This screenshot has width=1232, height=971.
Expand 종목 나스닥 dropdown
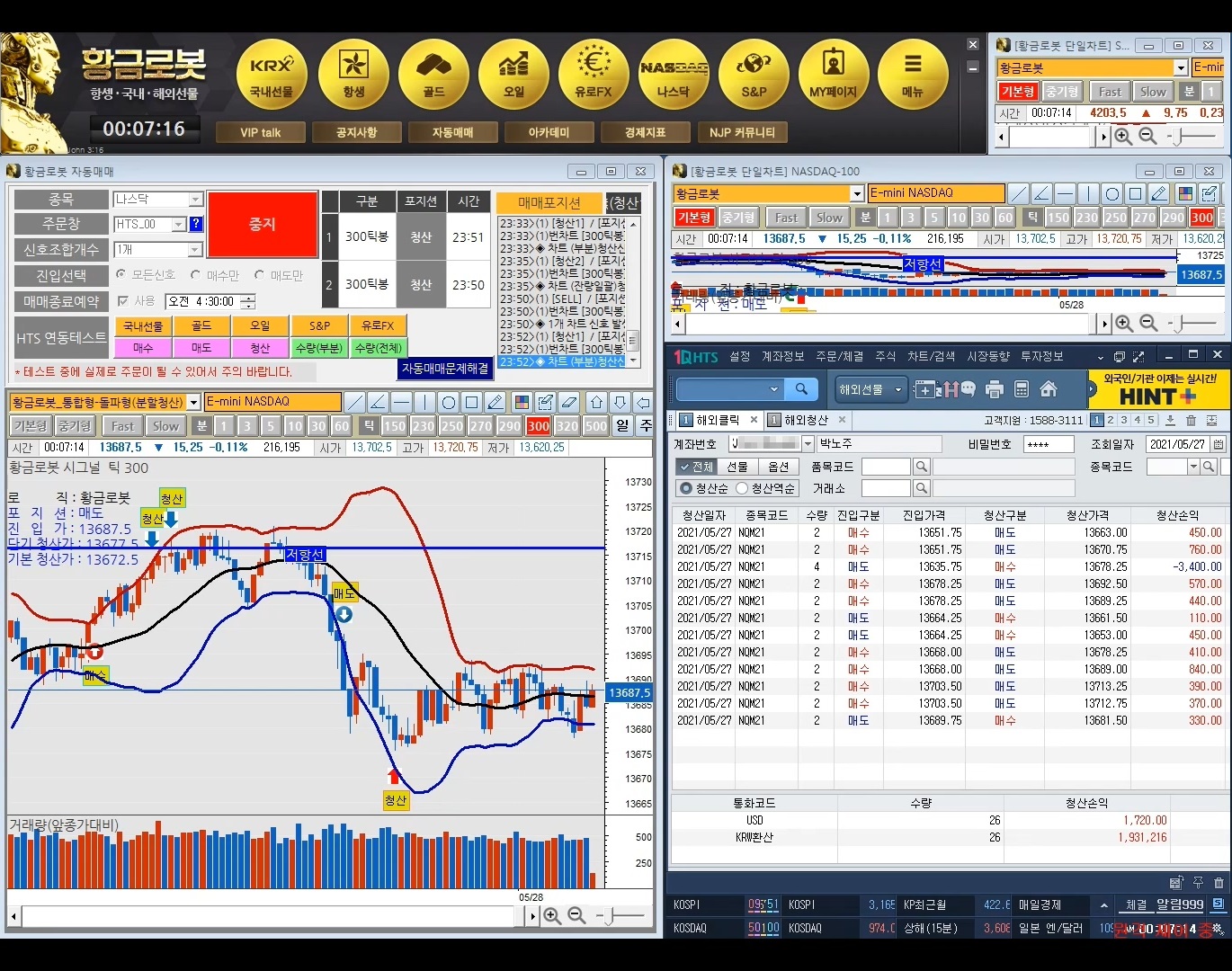(x=195, y=200)
